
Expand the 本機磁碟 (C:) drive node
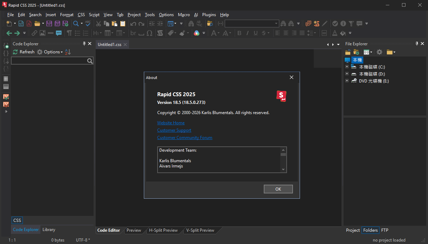click(347, 67)
